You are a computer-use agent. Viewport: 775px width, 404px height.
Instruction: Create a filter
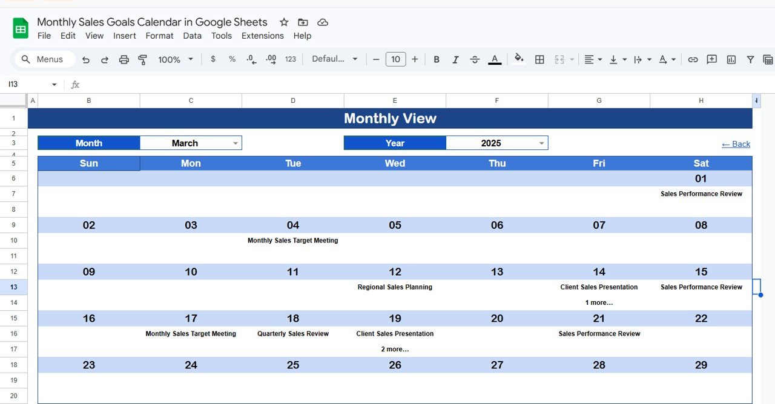750,59
